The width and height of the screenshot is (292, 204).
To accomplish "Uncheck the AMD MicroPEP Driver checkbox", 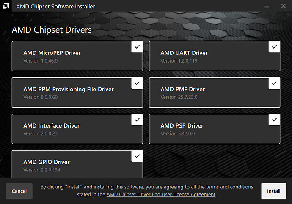I will pyautogui.click(x=137, y=47).
